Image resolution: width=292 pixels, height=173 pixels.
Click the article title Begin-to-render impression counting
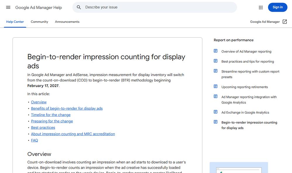pyautogui.click(x=106, y=61)
